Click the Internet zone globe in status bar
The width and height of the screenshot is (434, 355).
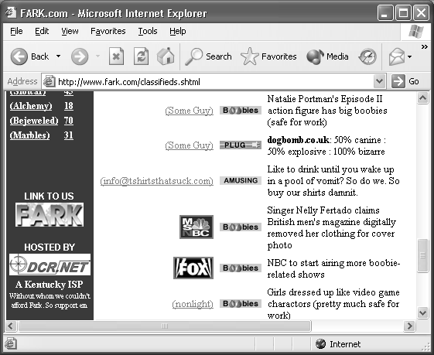(x=320, y=344)
